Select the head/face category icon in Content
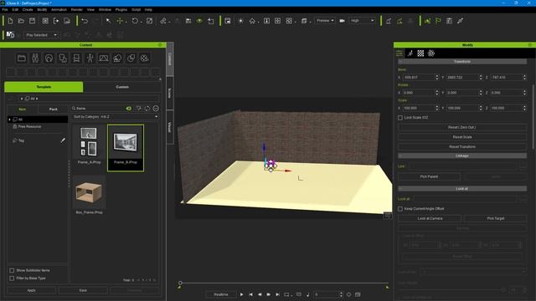 coord(49,58)
